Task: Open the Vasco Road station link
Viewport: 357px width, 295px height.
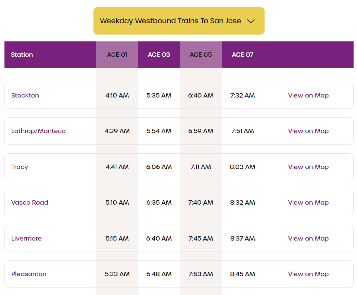Action: pos(30,203)
